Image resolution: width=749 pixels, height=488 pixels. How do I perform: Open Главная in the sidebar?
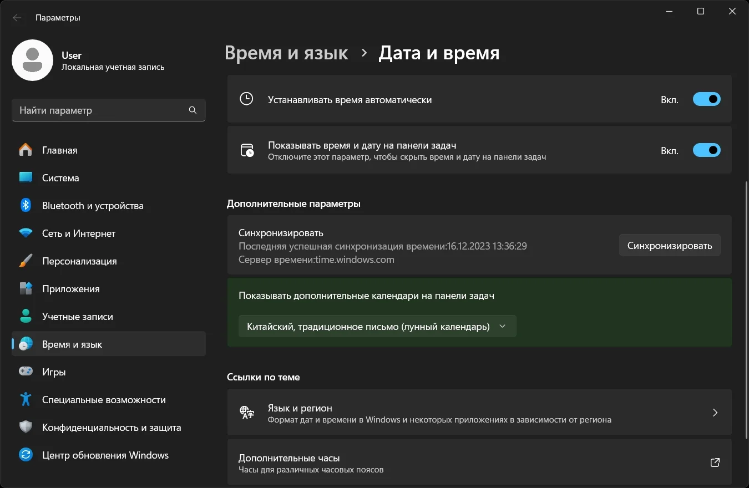109,150
